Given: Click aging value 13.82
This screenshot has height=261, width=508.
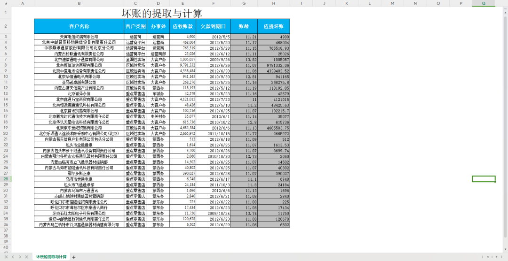Looking at the screenshot, I should (244, 60).
